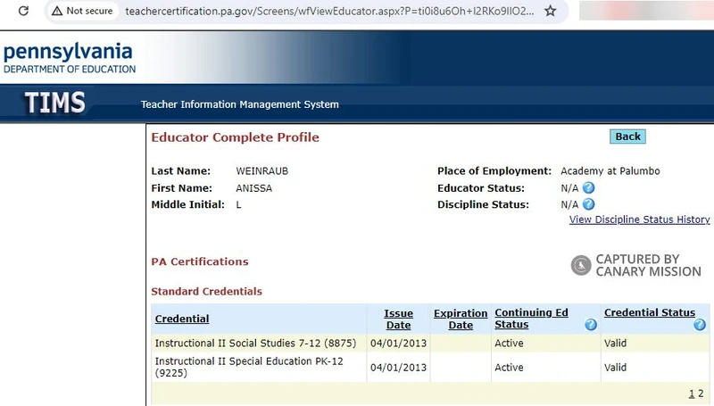Open help icon in Continuing Ed Status column
Viewport: 714px width, 406px height.
pyautogui.click(x=591, y=325)
